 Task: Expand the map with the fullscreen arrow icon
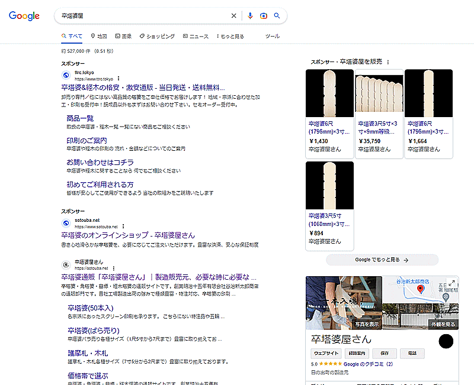click(x=451, y=283)
